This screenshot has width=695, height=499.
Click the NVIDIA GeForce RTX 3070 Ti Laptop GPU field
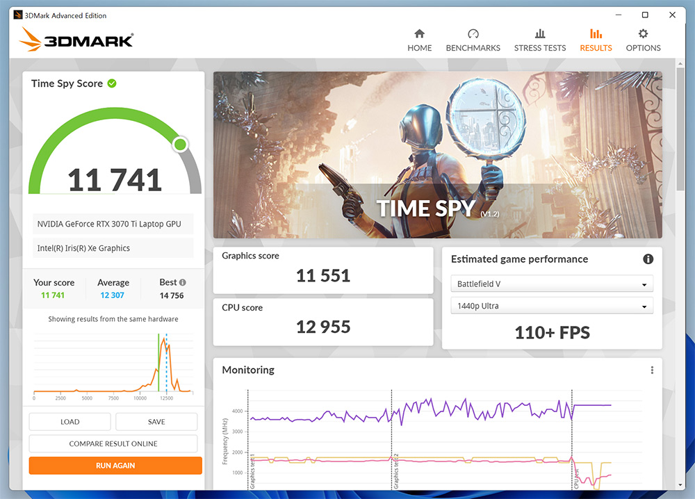113,224
